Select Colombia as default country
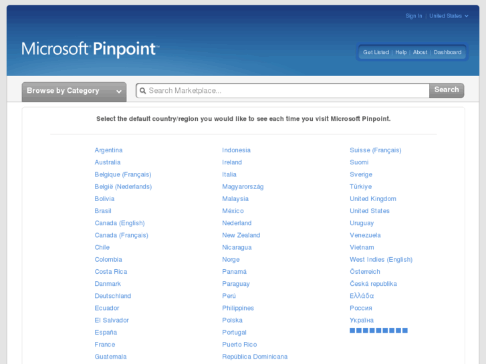The height and width of the screenshot is (364, 486). (x=108, y=260)
